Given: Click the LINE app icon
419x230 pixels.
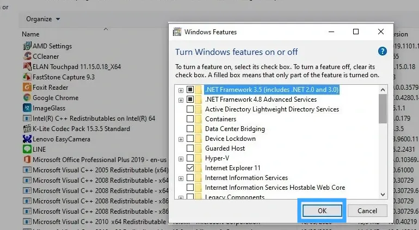Looking at the screenshot, I should [x=27, y=150].
